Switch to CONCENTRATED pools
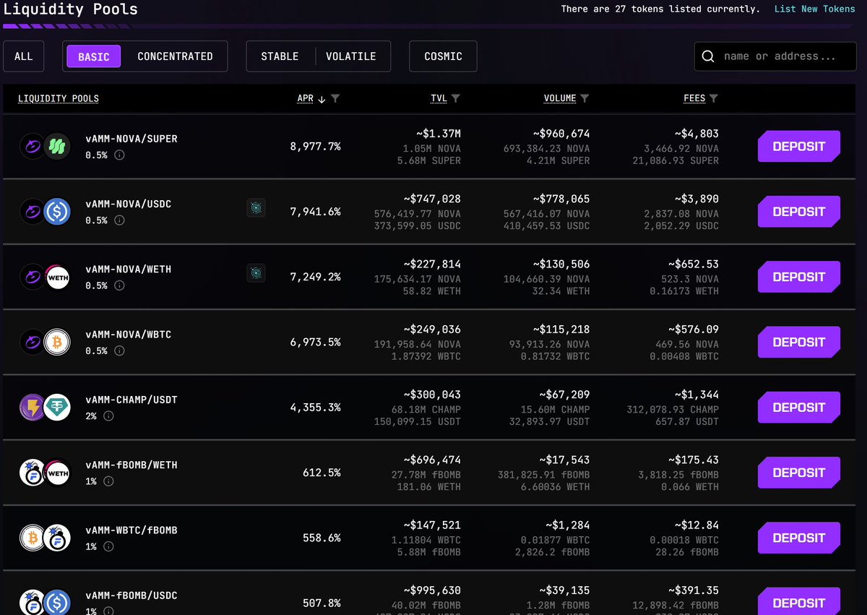The width and height of the screenshot is (867, 615). tap(175, 56)
